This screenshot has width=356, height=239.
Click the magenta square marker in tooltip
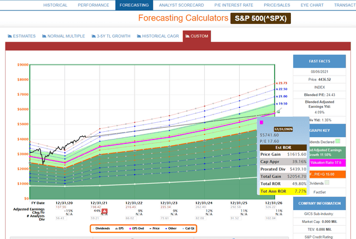click(x=261, y=122)
